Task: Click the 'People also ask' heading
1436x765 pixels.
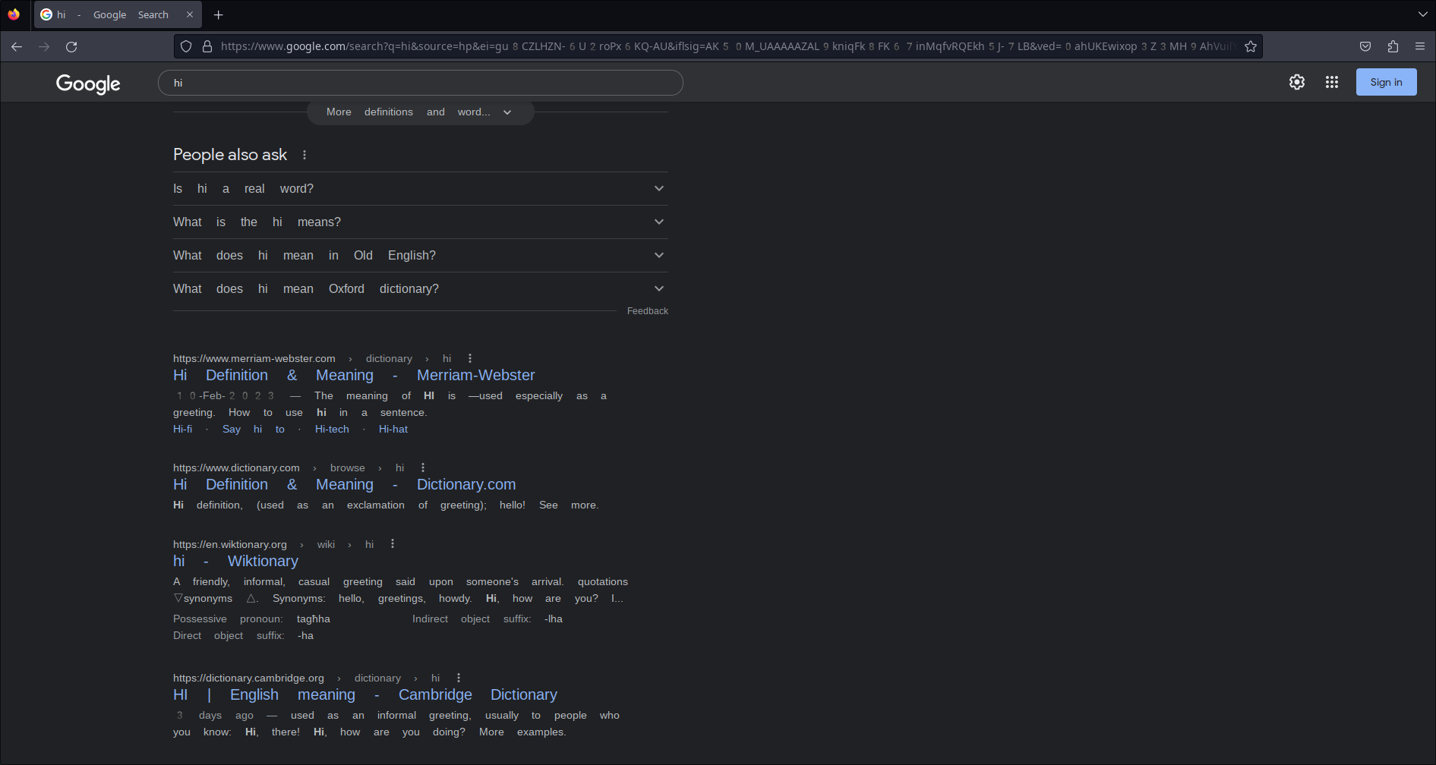Action: click(230, 155)
